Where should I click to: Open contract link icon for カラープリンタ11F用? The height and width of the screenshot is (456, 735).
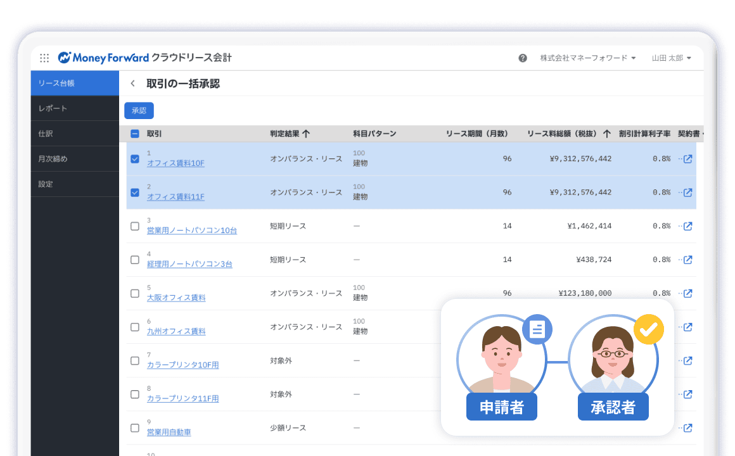point(687,394)
